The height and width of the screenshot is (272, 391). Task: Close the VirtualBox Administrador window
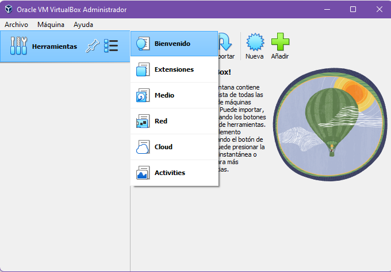pyautogui.click(x=379, y=9)
